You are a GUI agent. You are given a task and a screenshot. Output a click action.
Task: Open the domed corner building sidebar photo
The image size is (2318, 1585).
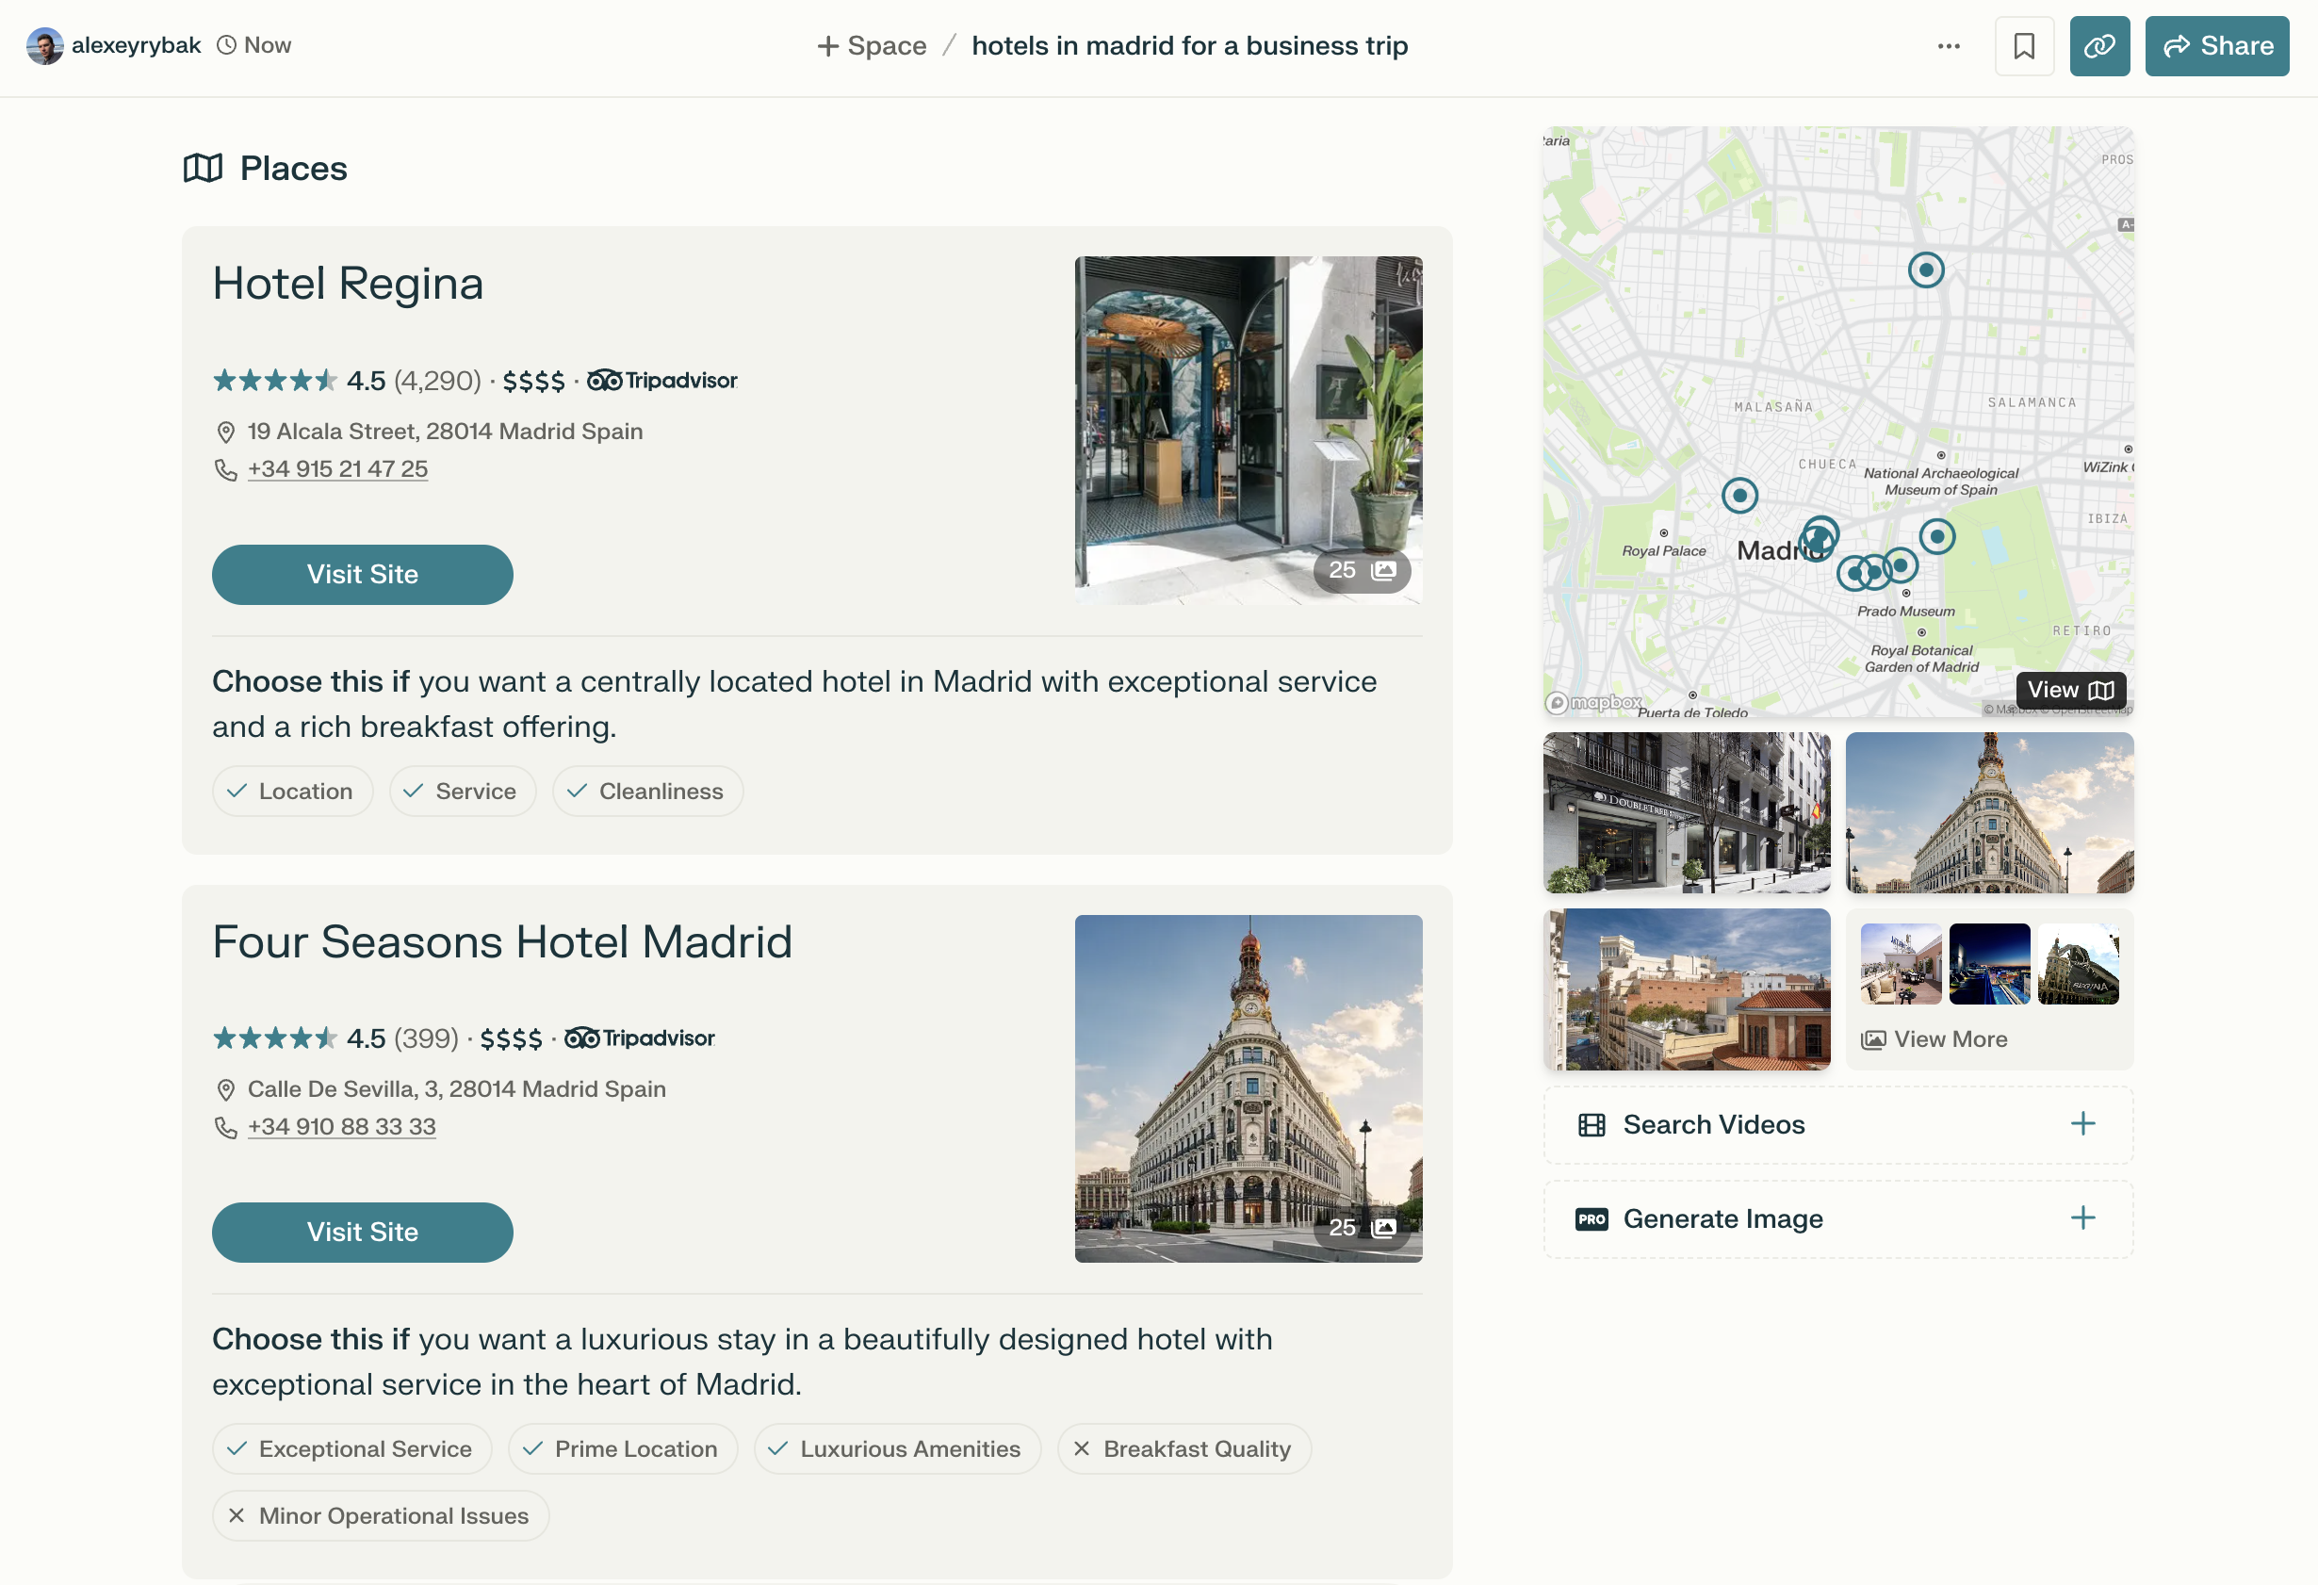click(x=1989, y=813)
